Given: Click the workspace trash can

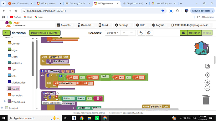Looking at the screenshot, I should point(206,100).
